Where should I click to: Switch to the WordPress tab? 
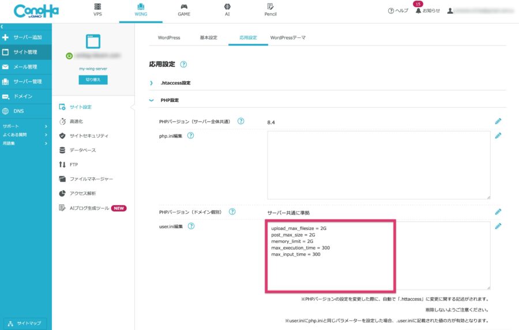169,37
